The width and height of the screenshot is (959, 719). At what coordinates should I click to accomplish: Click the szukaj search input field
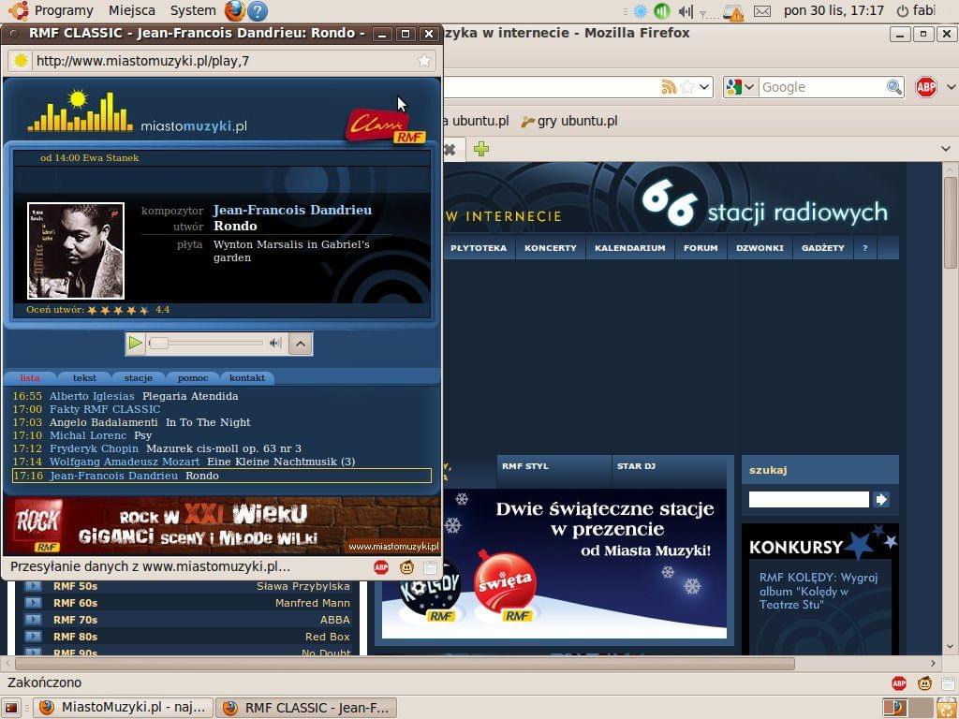[808, 500]
